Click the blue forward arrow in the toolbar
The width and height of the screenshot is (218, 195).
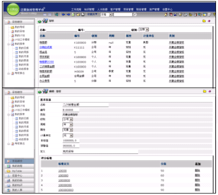pyautogui.click(x=68, y=14)
